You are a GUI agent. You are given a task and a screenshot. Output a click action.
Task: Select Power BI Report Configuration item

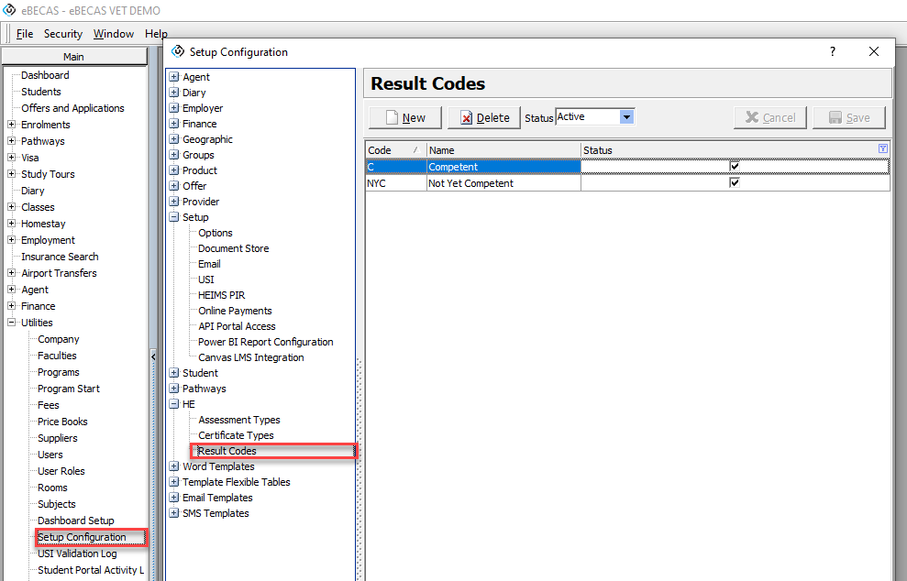(265, 342)
